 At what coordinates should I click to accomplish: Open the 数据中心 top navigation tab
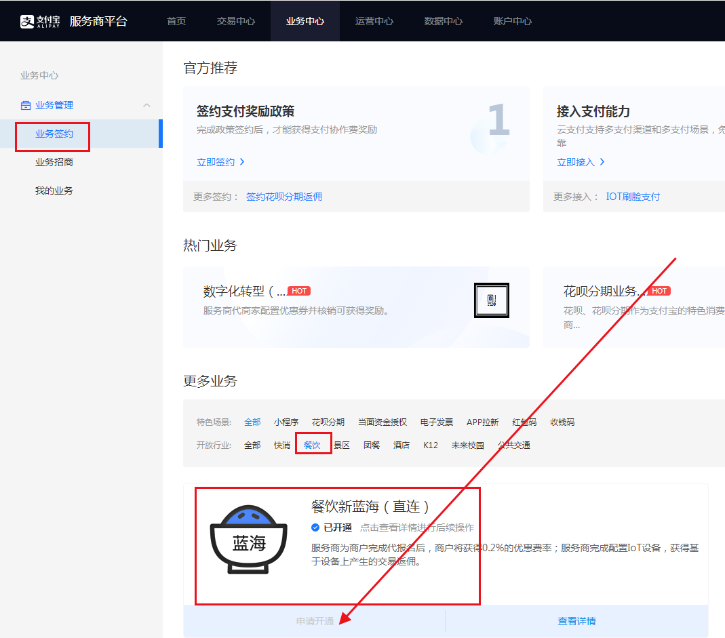444,21
